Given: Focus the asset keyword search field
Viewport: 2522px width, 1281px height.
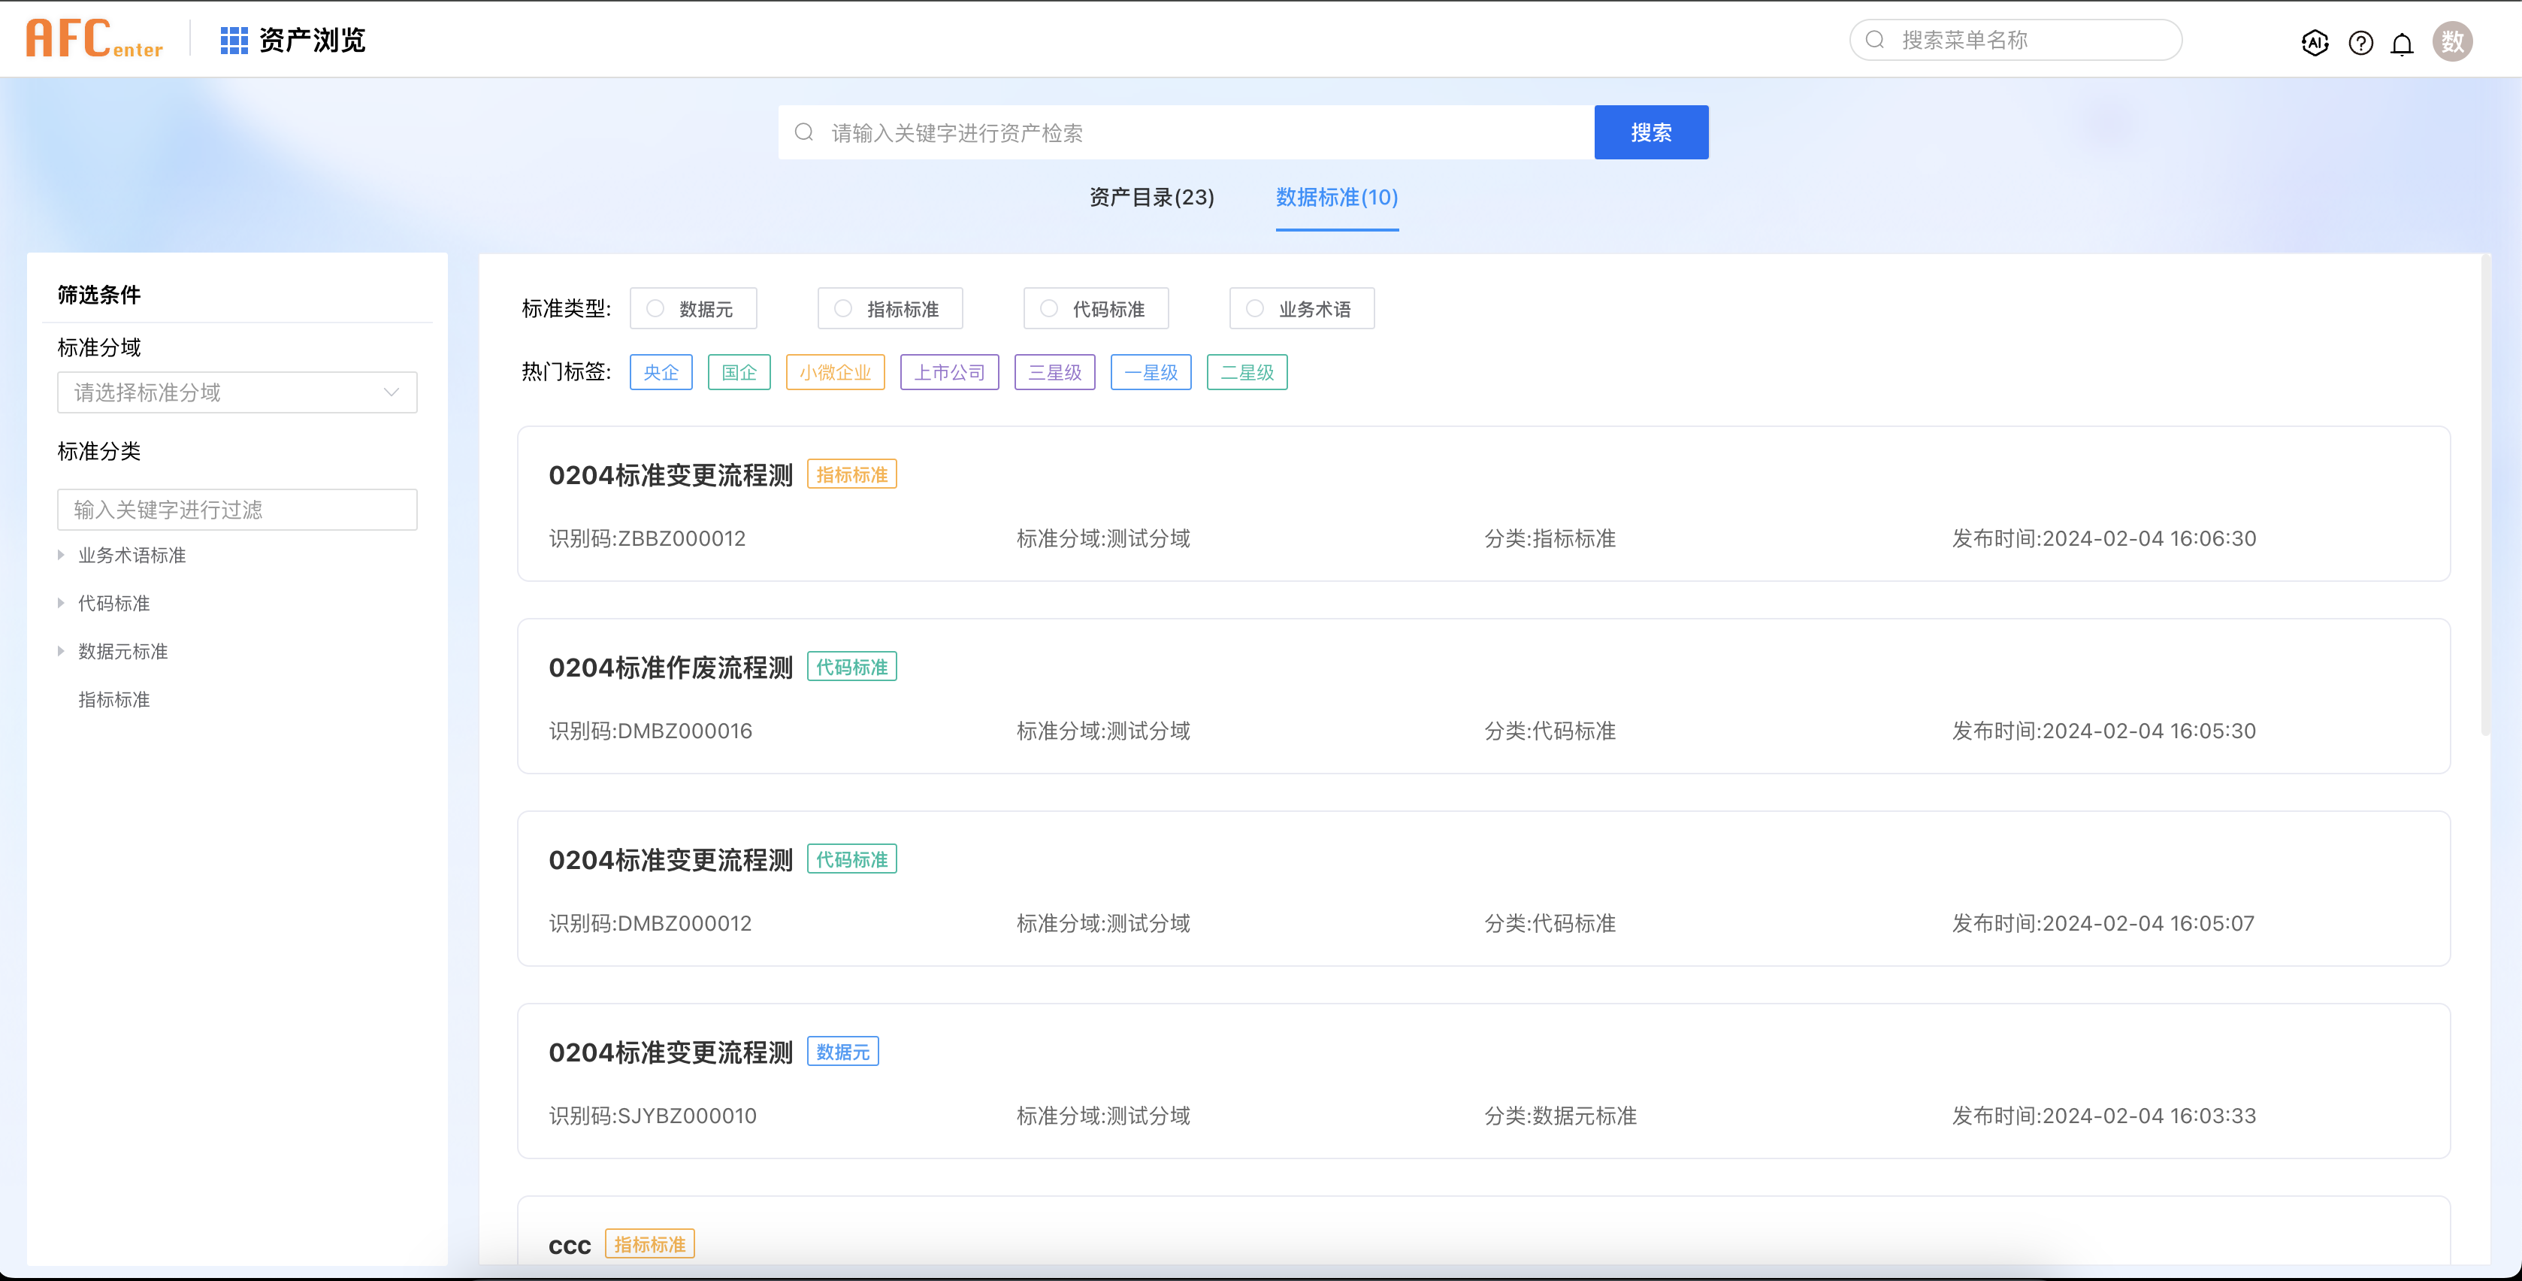Looking at the screenshot, I should tap(1186, 132).
